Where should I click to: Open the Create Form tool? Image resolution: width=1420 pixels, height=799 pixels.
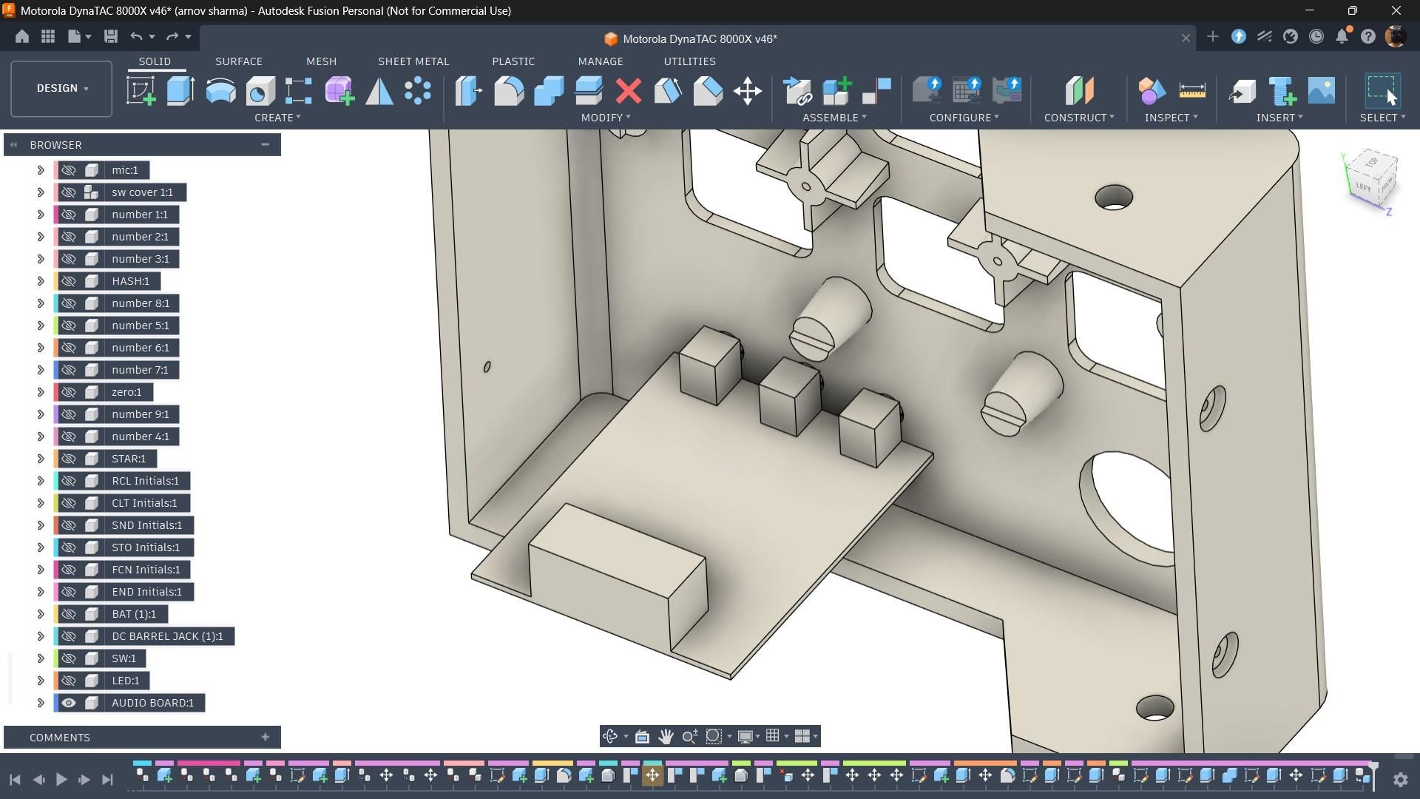[x=339, y=91]
